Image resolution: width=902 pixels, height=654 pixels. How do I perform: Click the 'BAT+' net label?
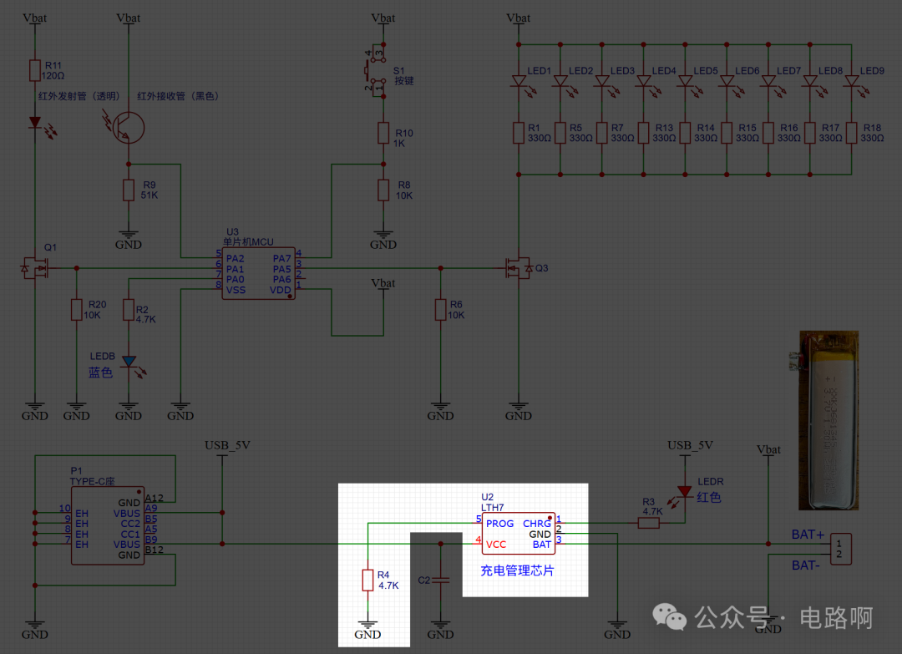click(x=808, y=535)
